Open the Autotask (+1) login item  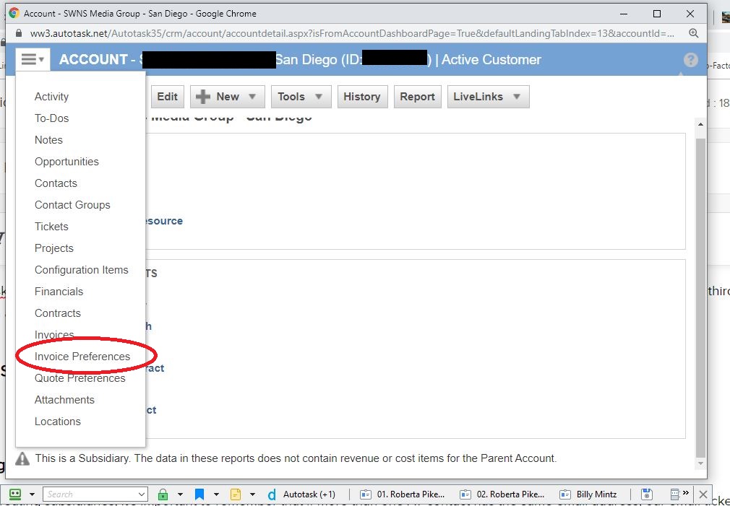301,494
